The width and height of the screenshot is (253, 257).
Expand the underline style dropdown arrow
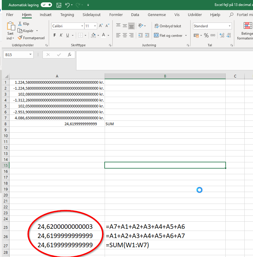(73, 35)
